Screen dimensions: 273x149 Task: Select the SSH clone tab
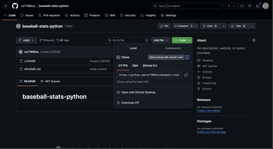[x=135, y=65]
